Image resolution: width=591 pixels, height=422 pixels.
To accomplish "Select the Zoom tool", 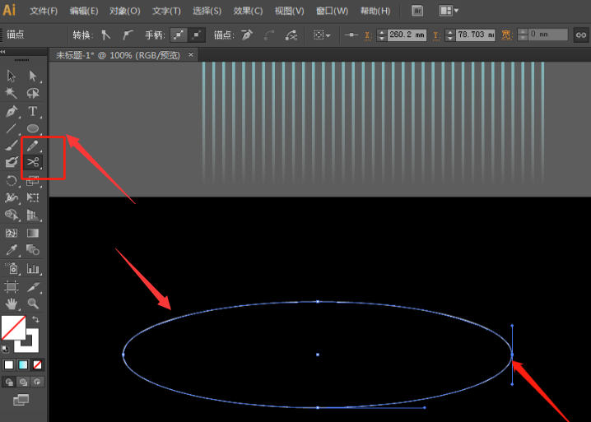I will (33, 304).
